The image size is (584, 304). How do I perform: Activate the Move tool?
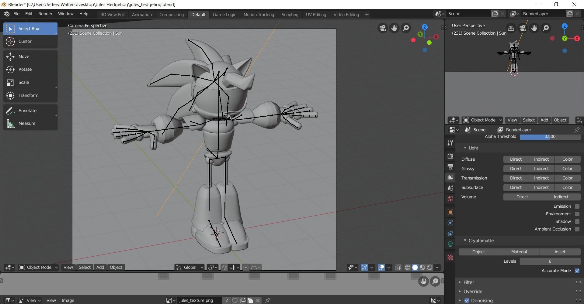30,56
